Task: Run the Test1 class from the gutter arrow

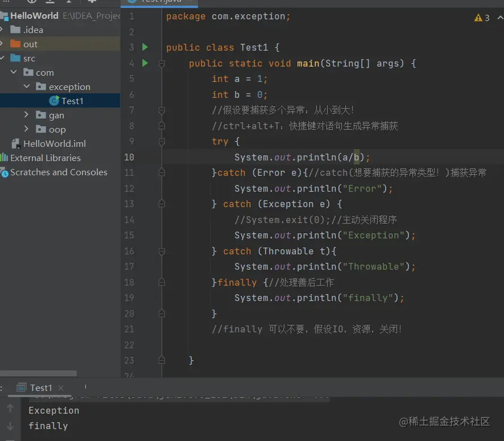Action: [145, 47]
